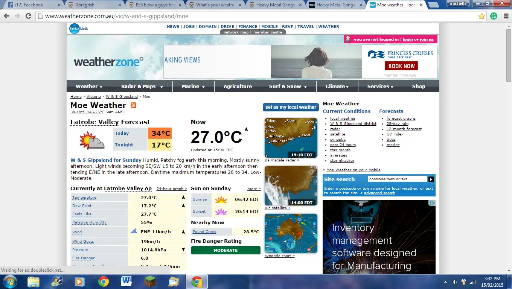Click the Sunrise sun icon
This screenshot has width=512, height=289.
[x=221, y=199]
